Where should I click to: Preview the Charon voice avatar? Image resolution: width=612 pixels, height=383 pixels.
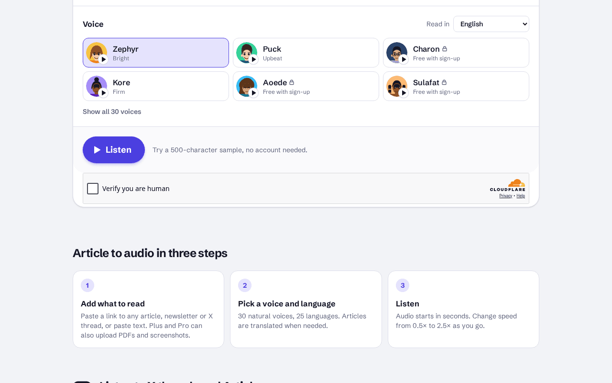[397, 53]
